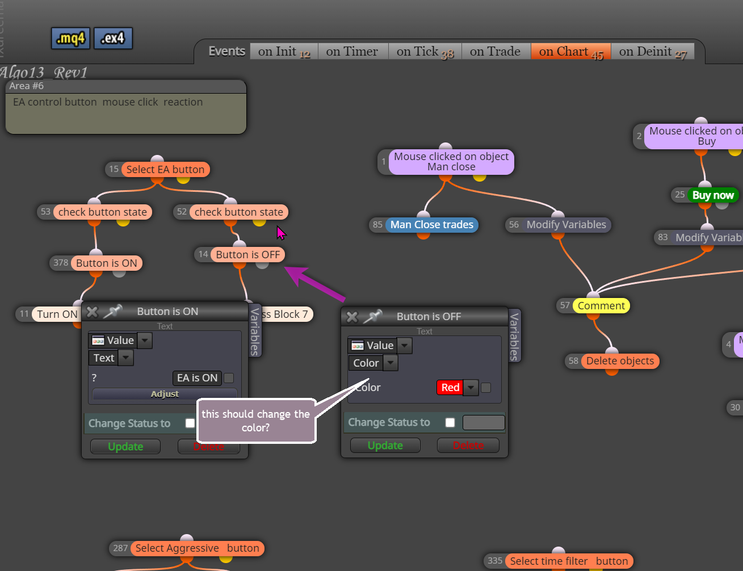Screen dimensions: 743x571
Task: Select the Man Close trades node
Action: [432, 225]
